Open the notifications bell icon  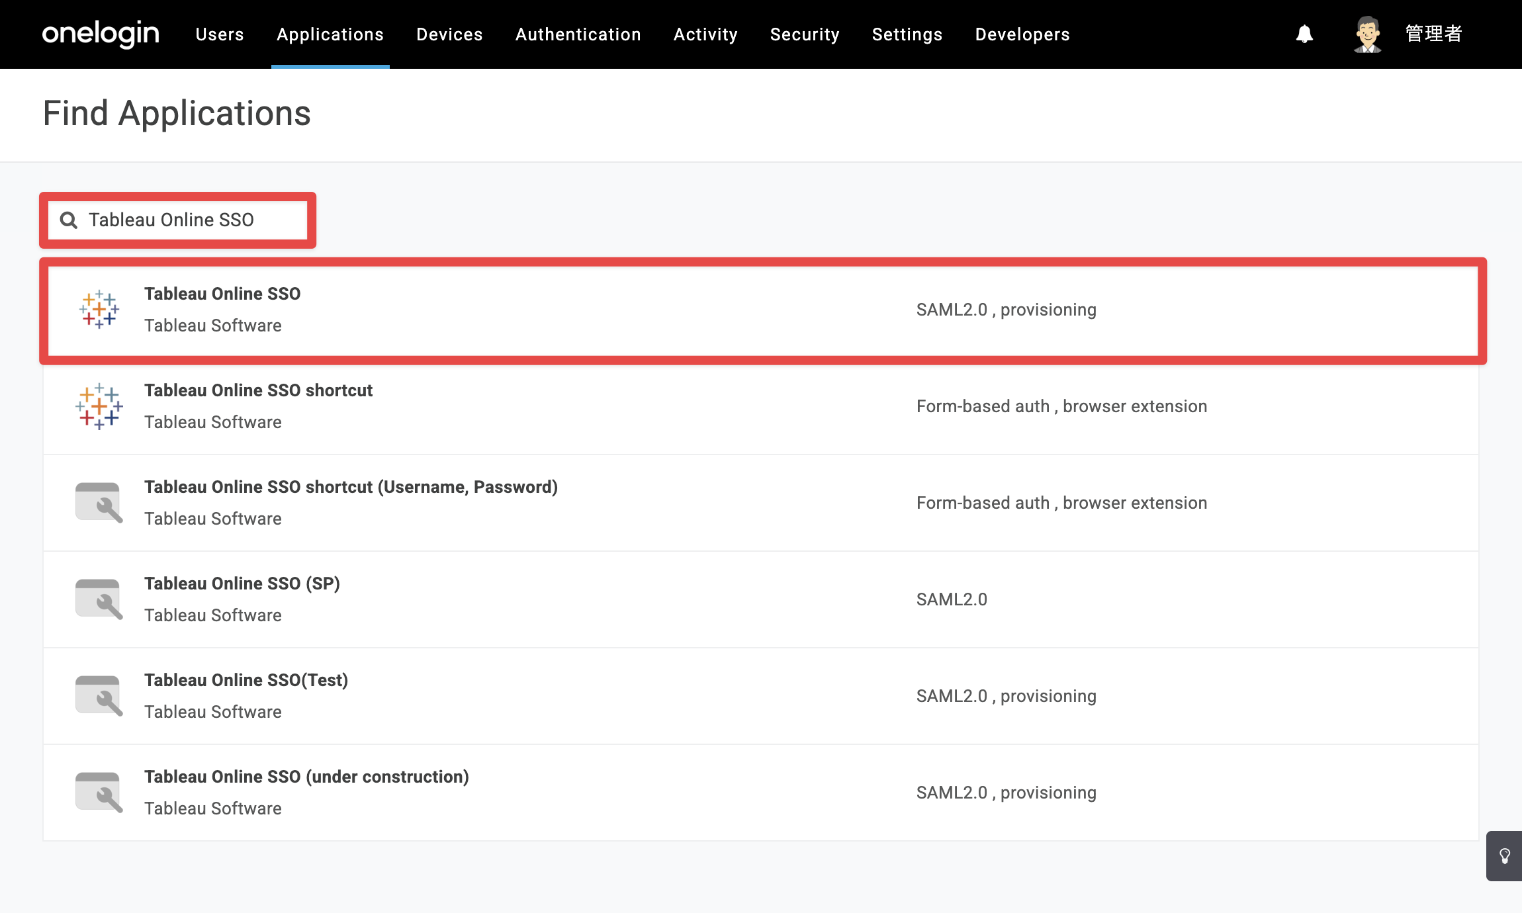[1304, 34]
